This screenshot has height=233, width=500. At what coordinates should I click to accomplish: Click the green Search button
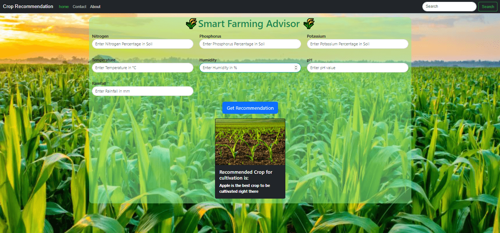tap(488, 7)
